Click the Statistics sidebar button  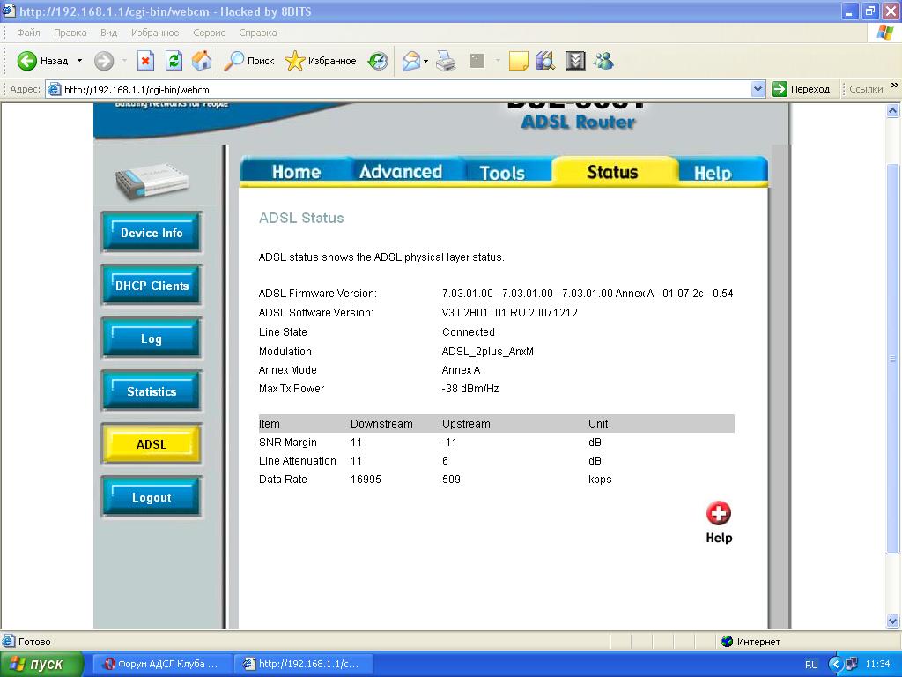pyautogui.click(x=152, y=391)
